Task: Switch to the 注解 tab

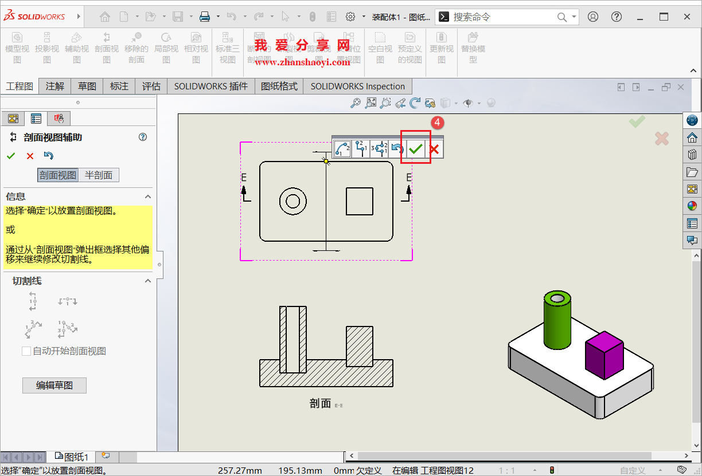Action: coord(55,86)
